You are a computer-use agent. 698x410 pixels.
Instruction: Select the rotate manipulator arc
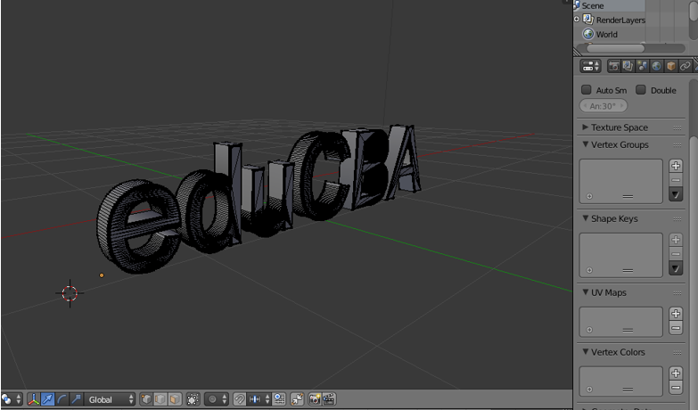tap(62, 399)
